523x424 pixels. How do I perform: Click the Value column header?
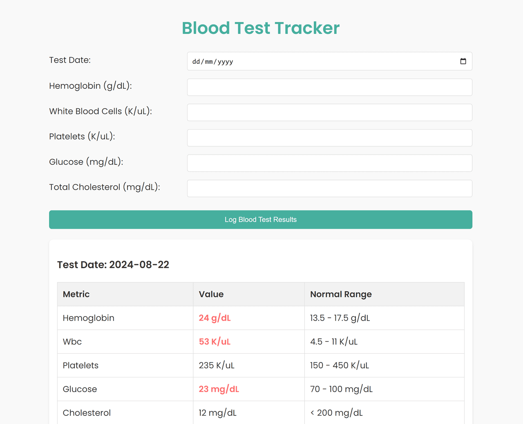click(x=211, y=294)
